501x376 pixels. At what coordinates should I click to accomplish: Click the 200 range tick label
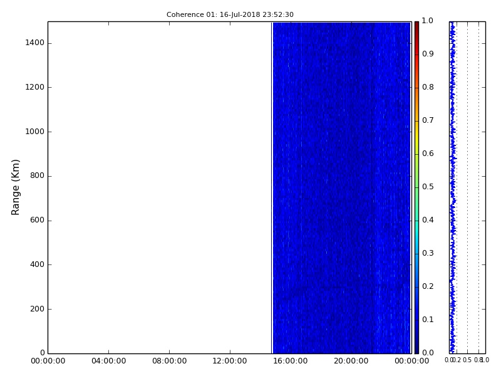pos(37,309)
